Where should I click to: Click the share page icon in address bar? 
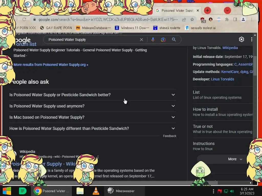[x=184, y=19]
